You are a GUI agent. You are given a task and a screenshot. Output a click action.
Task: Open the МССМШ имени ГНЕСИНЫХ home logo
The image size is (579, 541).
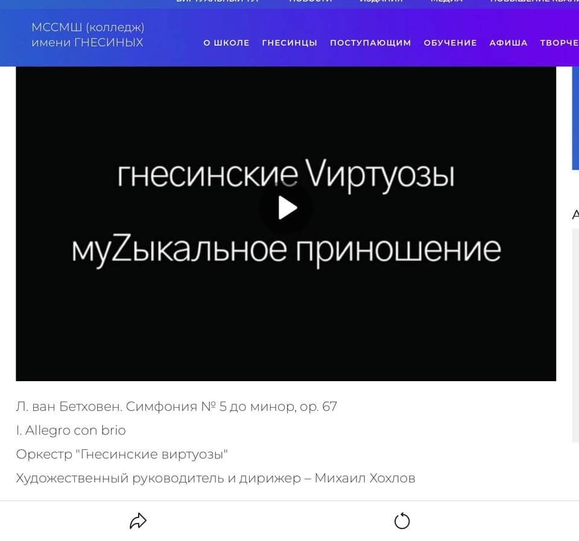[x=88, y=35]
